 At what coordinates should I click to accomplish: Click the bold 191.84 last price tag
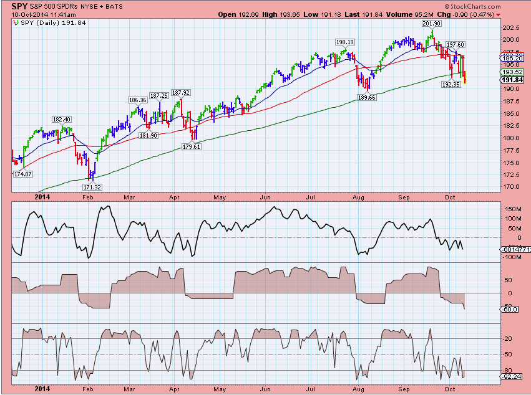pyautogui.click(x=512, y=80)
